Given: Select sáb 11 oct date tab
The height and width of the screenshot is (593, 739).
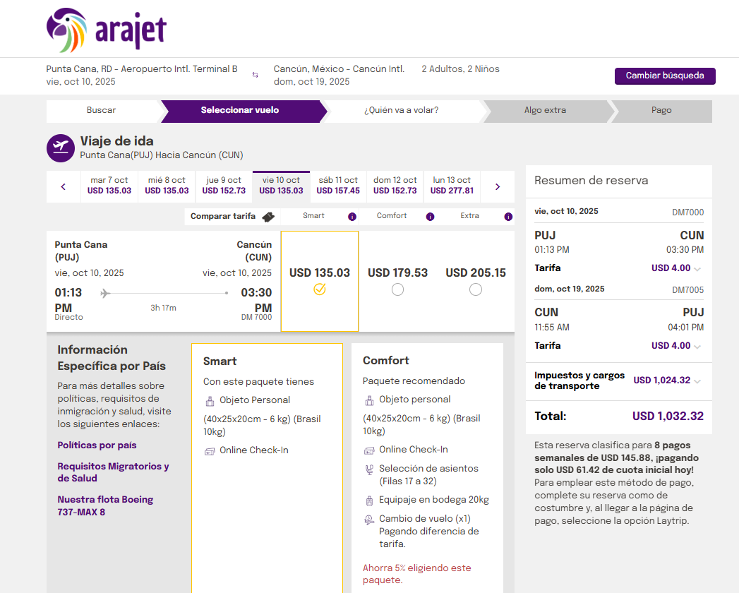Looking at the screenshot, I should [x=338, y=186].
